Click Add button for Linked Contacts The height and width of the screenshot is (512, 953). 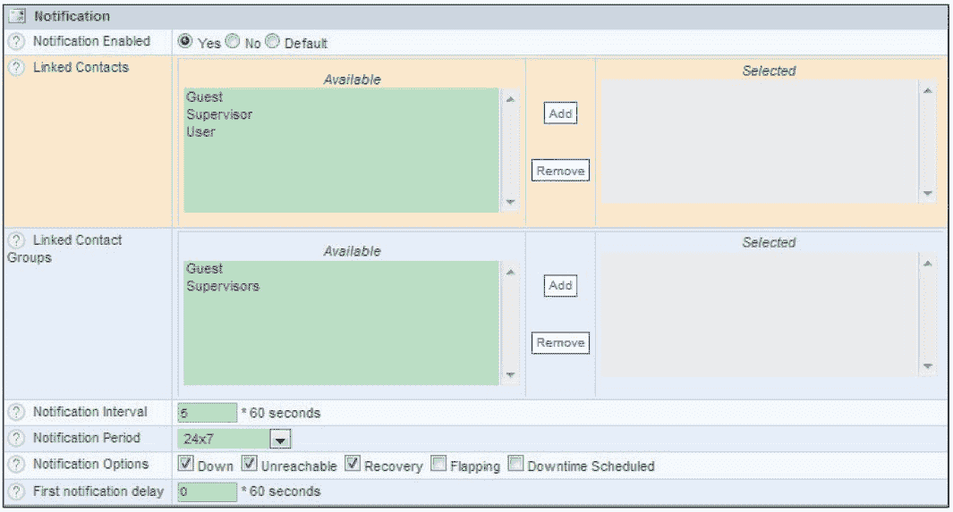pyautogui.click(x=560, y=114)
